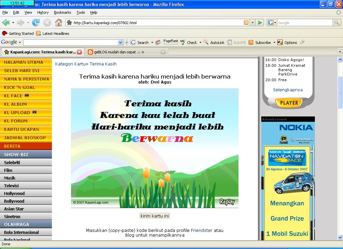This screenshot has height=249, width=343.
Task: Click the page scrollbar down arrow
Action: point(340,237)
